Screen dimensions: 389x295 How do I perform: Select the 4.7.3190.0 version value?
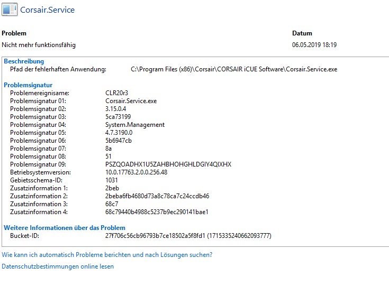tap(119, 133)
